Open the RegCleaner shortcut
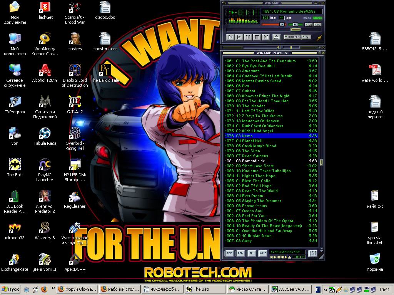 tap(75, 199)
